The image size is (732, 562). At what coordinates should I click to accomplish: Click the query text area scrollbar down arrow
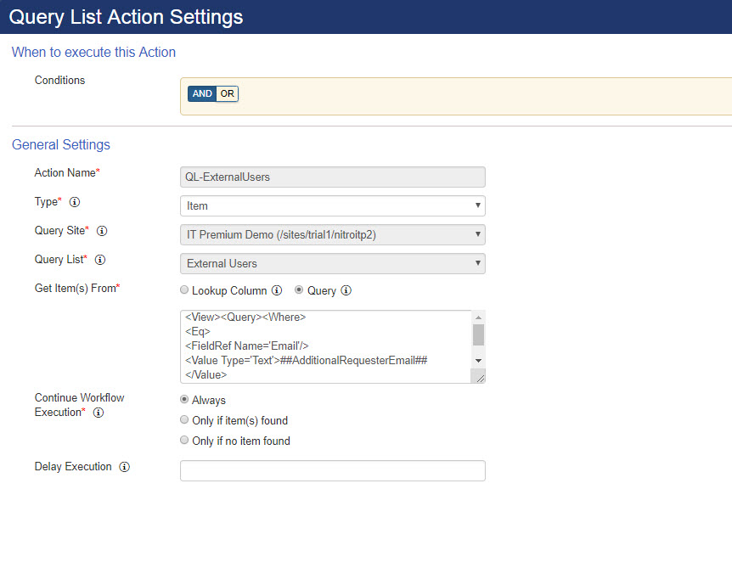[478, 361]
